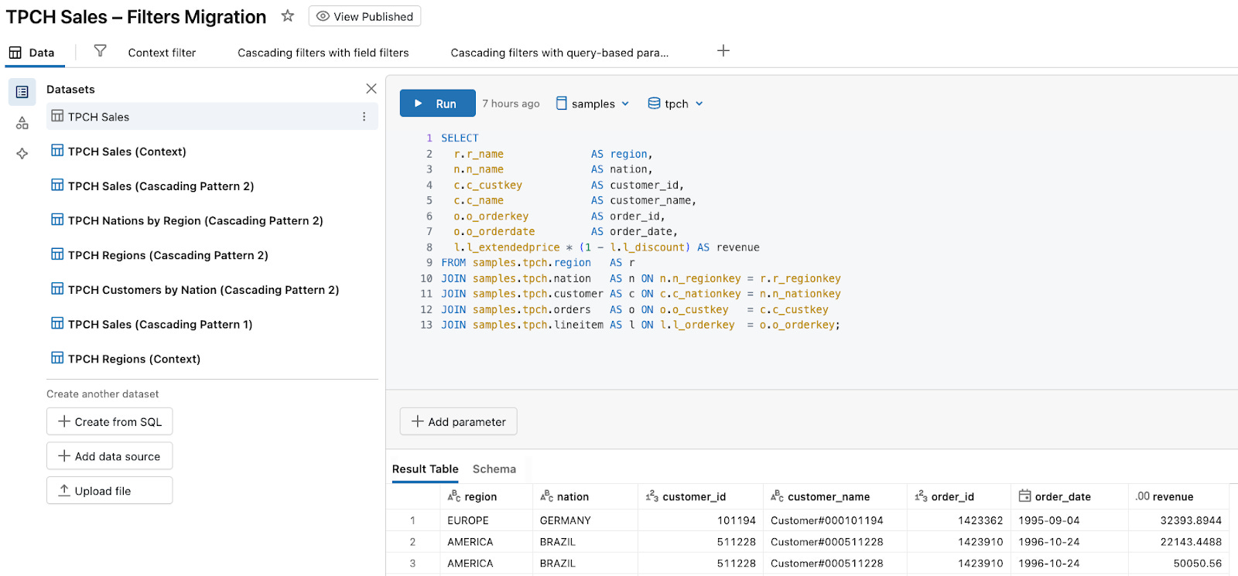Click the filter funnel icon
The height and width of the screenshot is (576, 1238).
[100, 51]
